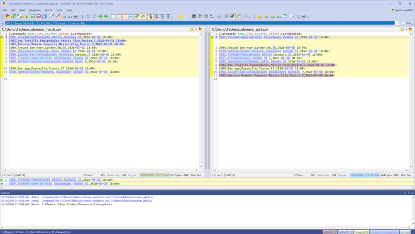
Task: Click the four-pane grid view toolbar icon
Action: pyautogui.click(x=131, y=17)
